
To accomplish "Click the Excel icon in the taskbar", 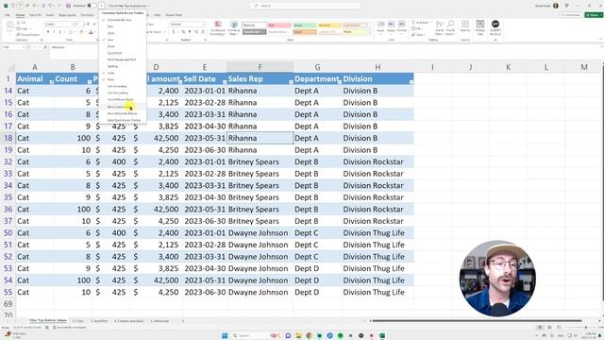I will [382, 336].
